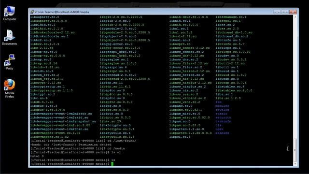Viewport: 309px width, 174px height.
Task: Click on libpamc.so.0.82.1 entry
Action: [x=185, y=110]
